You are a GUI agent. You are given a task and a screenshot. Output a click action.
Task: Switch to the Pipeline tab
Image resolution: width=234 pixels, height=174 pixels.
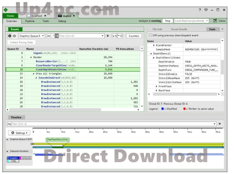pos(30,21)
